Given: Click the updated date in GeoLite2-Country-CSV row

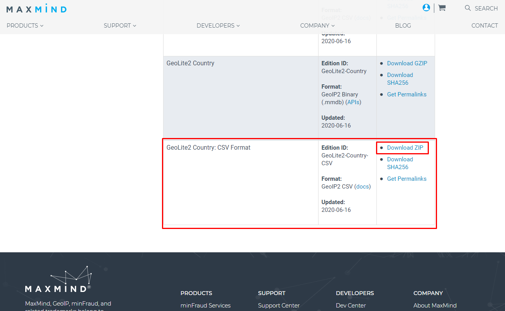Looking at the screenshot, I should pos(336,210).
